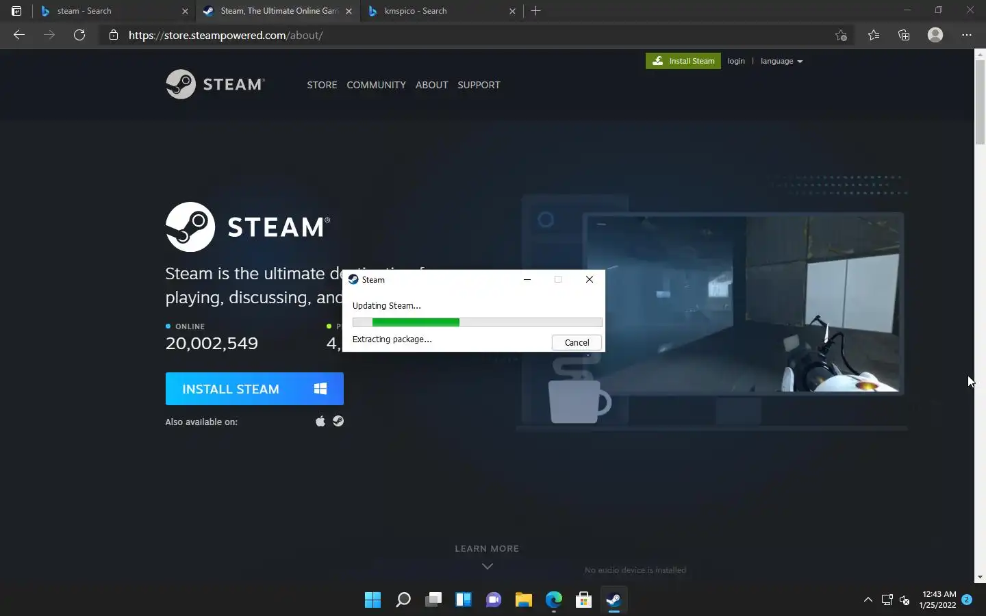The width and height of the screenshot is (986, 616).
Task: Open taskbar Search magnifier
Action: pos(403,600)
